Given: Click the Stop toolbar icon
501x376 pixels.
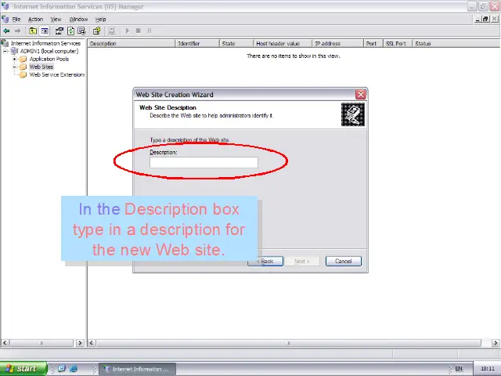Looking at the screenshot, I should click(139, 31).
